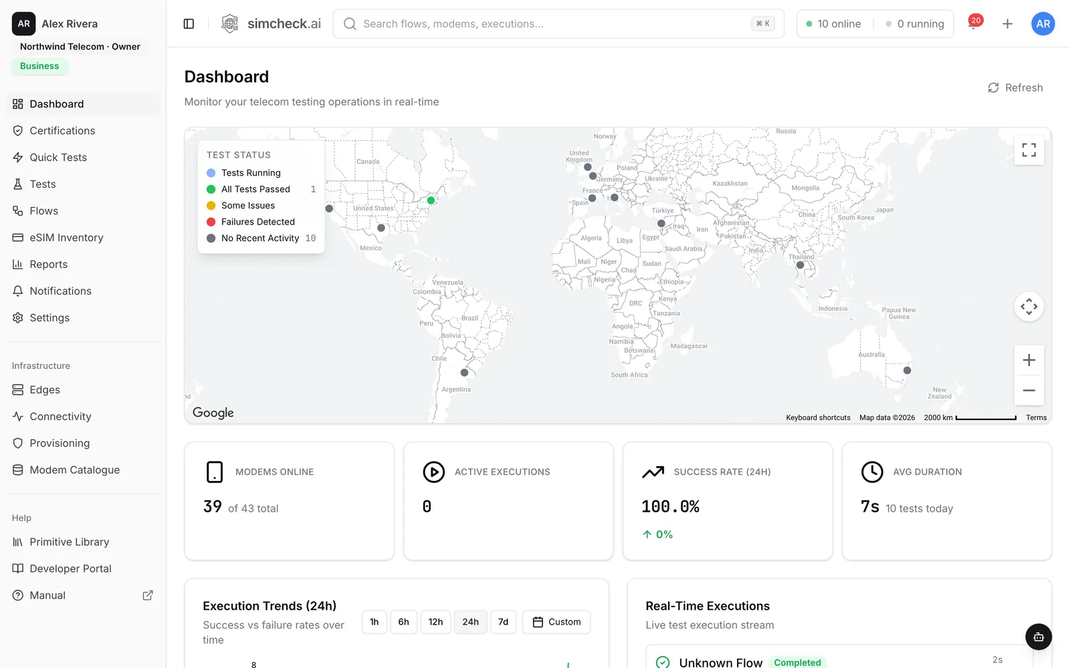This screenshot has height=668, width=1070.
Task: Select the 1h time range
Action: 374,622
